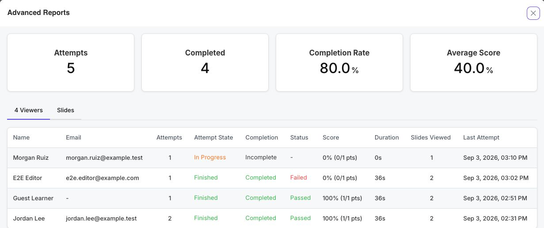Select the 4 Viewers tab
This screenshot has height=228, width=544.
29,110
